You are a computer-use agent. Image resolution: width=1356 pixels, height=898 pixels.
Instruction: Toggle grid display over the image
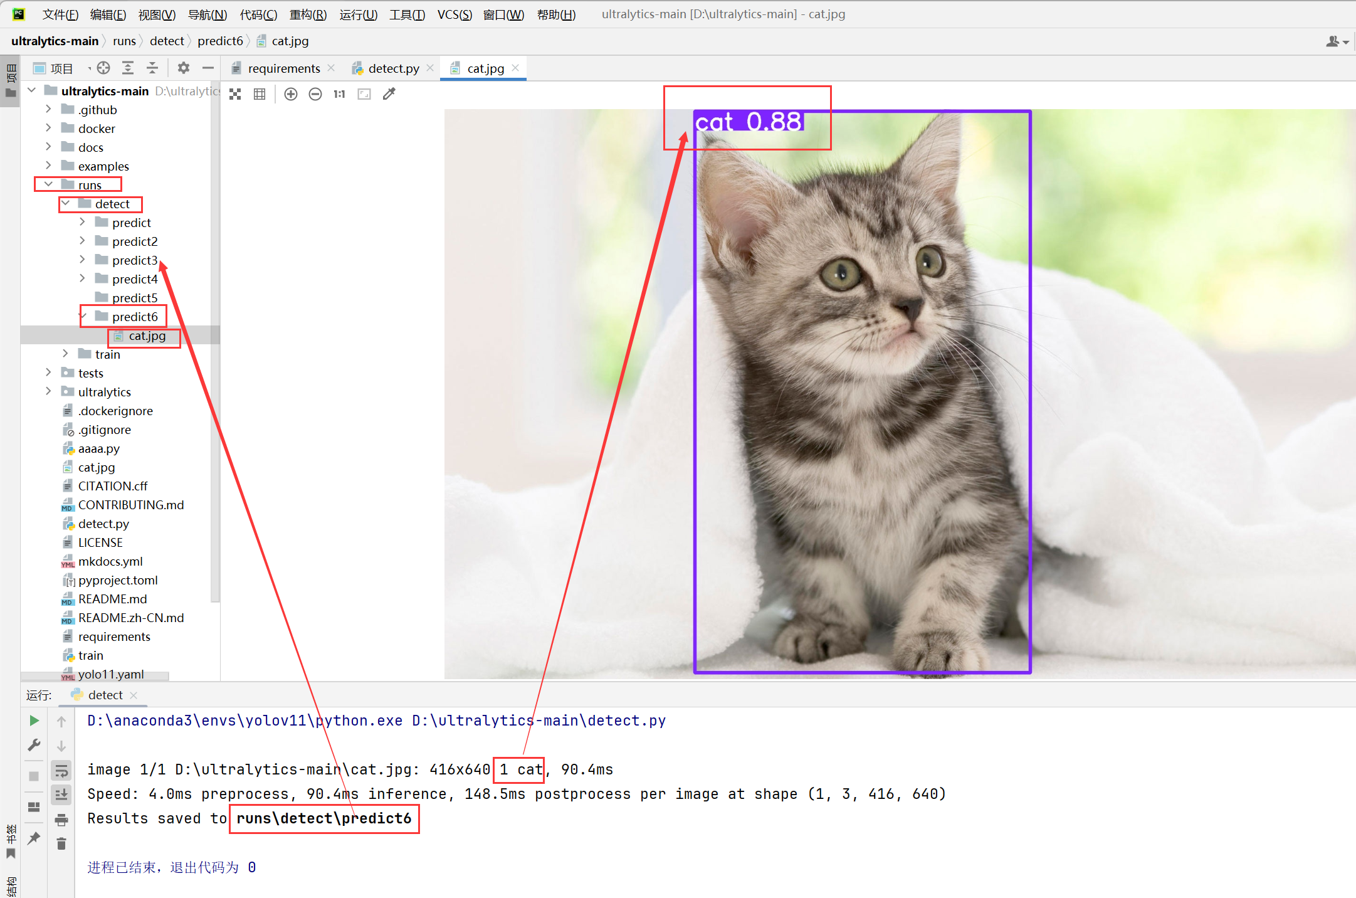pyautogui.click(x=259, y=94)
